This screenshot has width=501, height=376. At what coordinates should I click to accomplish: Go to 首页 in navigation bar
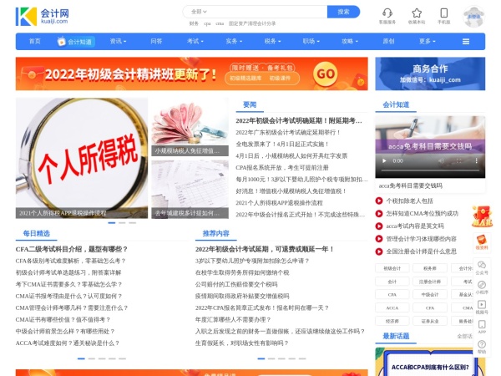(x=34, y=41)
